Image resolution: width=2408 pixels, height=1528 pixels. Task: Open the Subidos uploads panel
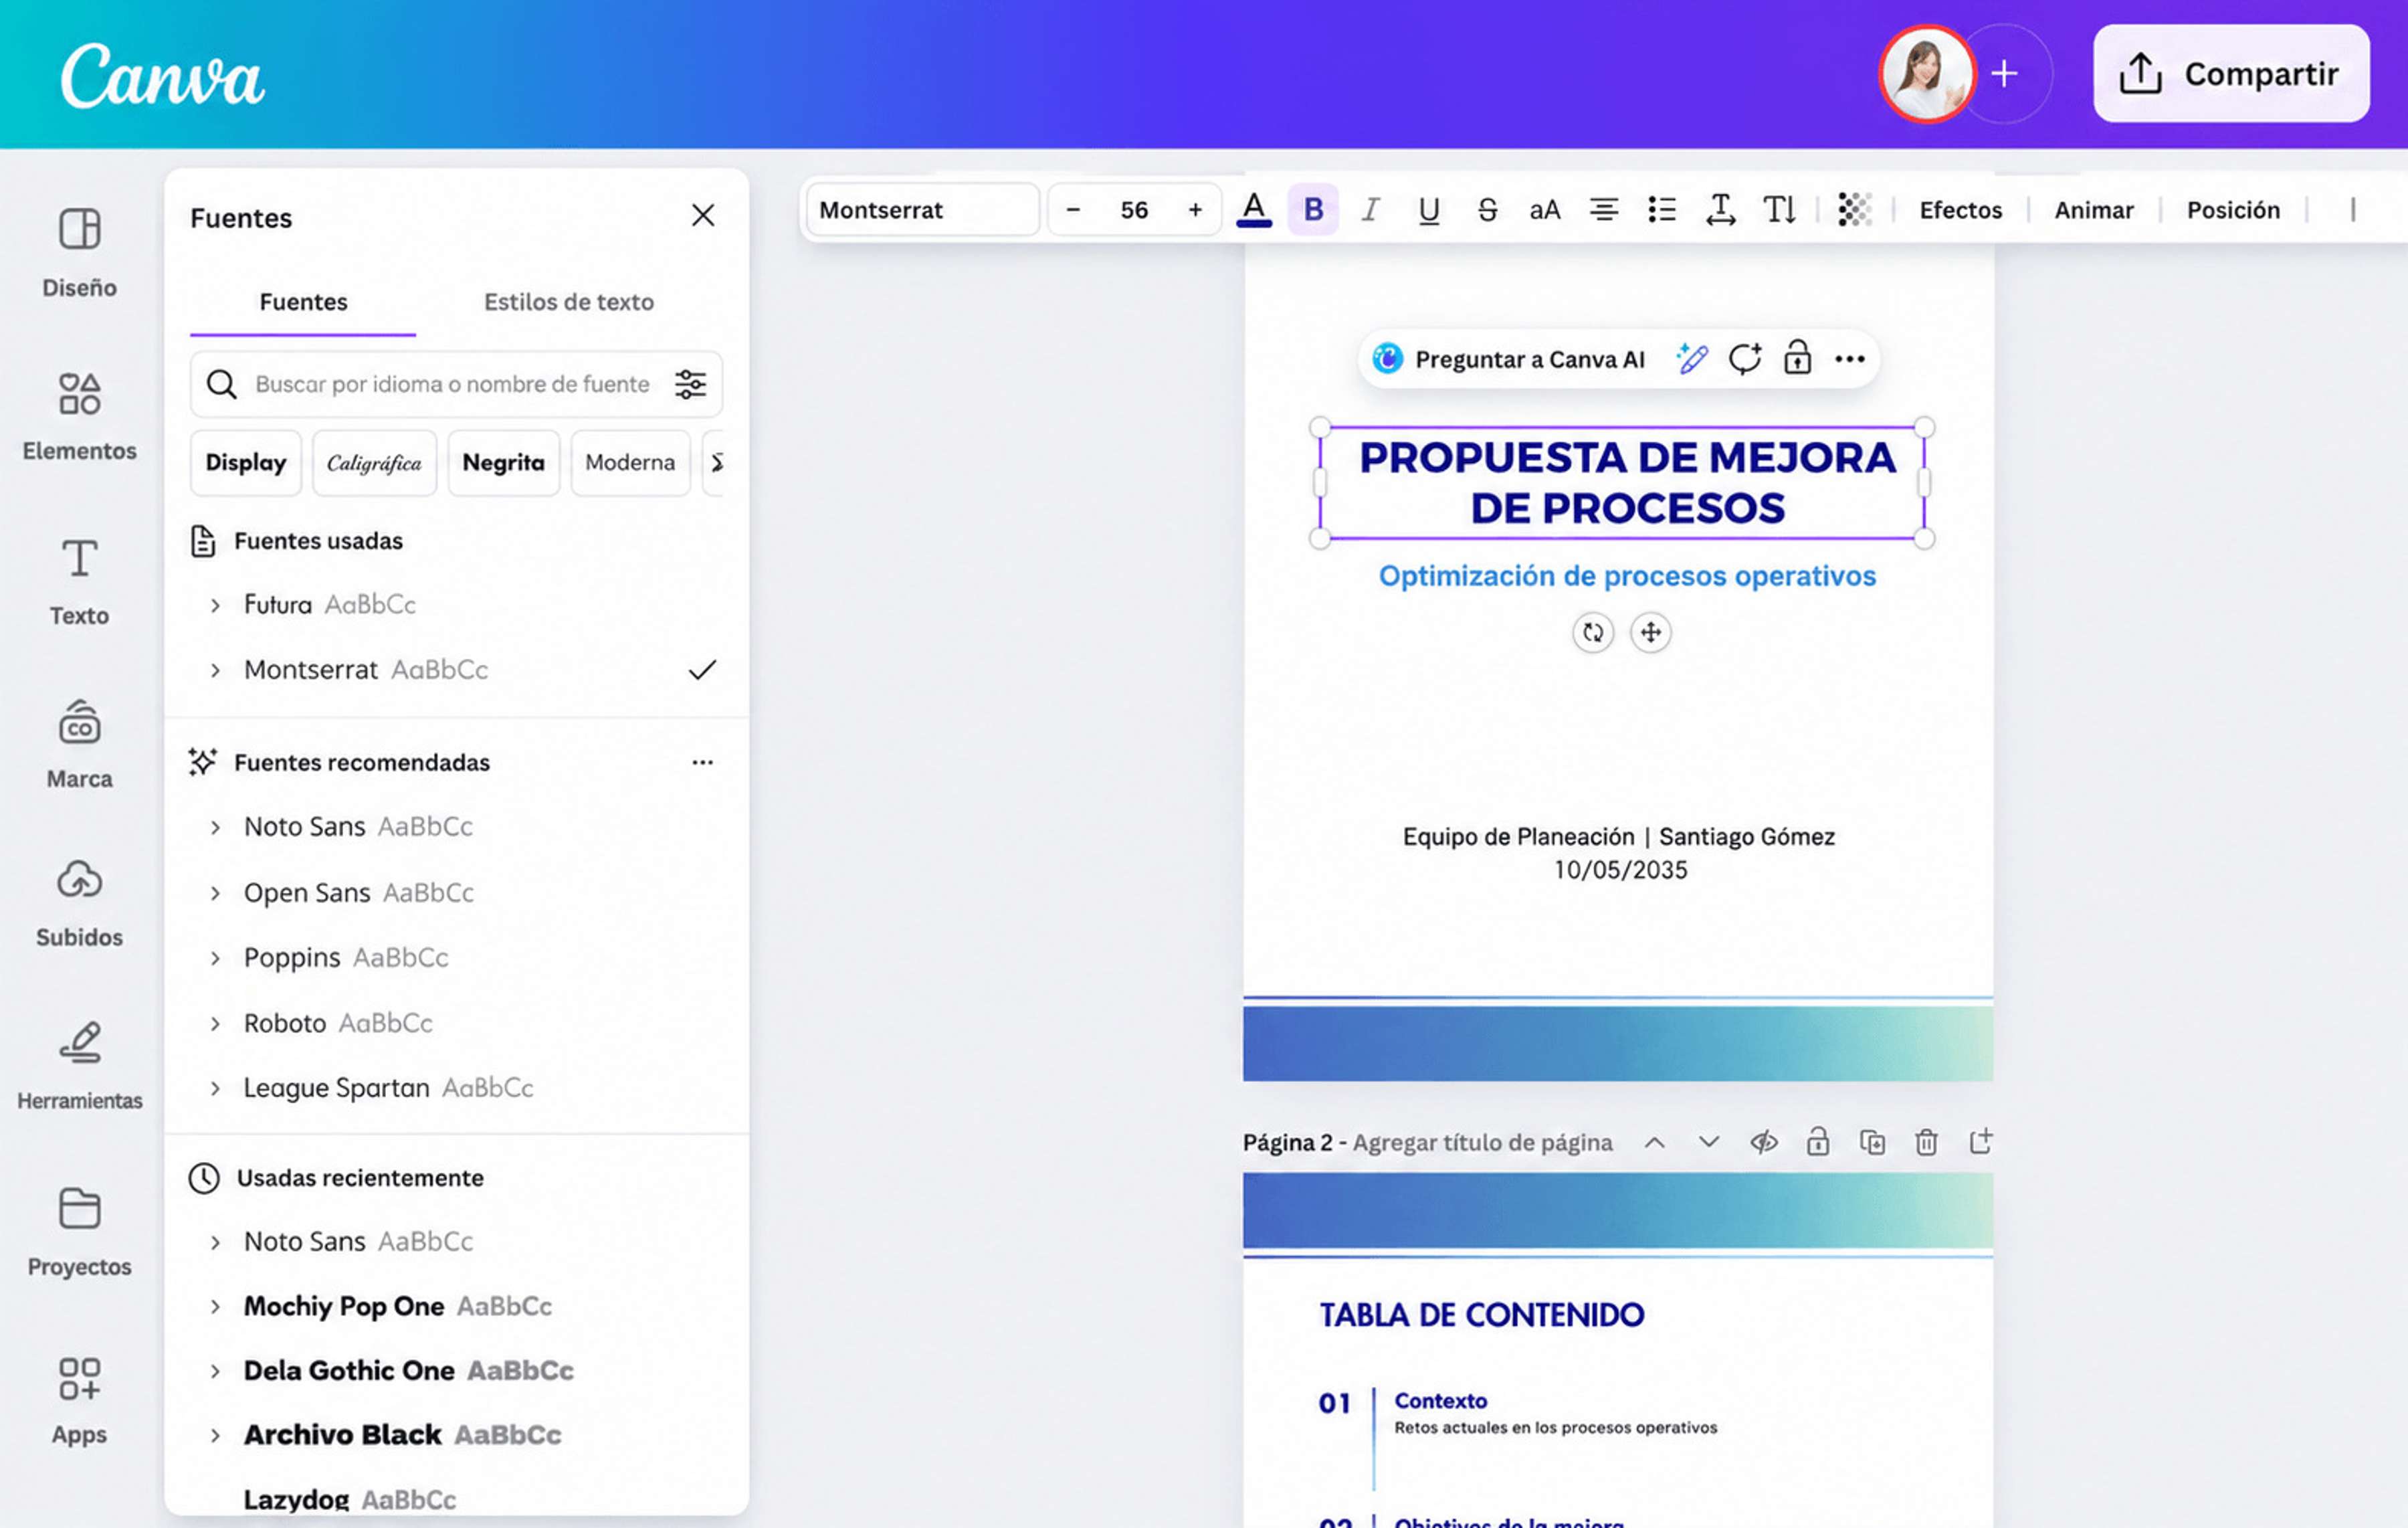[79, 903]
